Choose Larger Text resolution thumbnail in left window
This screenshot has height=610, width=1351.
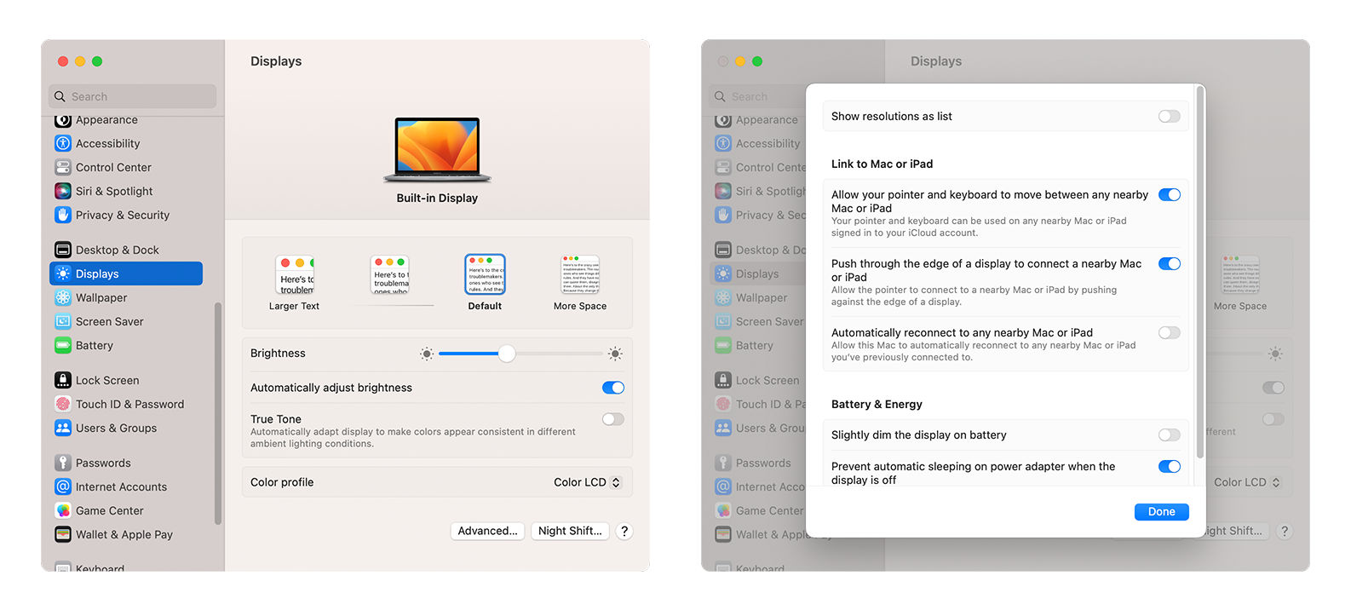(x=295, y=275)
